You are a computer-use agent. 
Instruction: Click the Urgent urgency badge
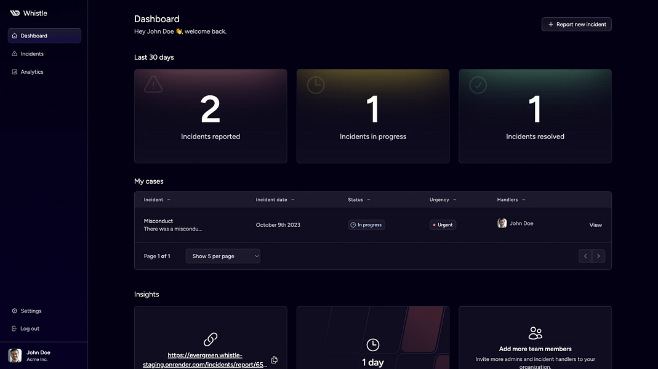(443, 224)
